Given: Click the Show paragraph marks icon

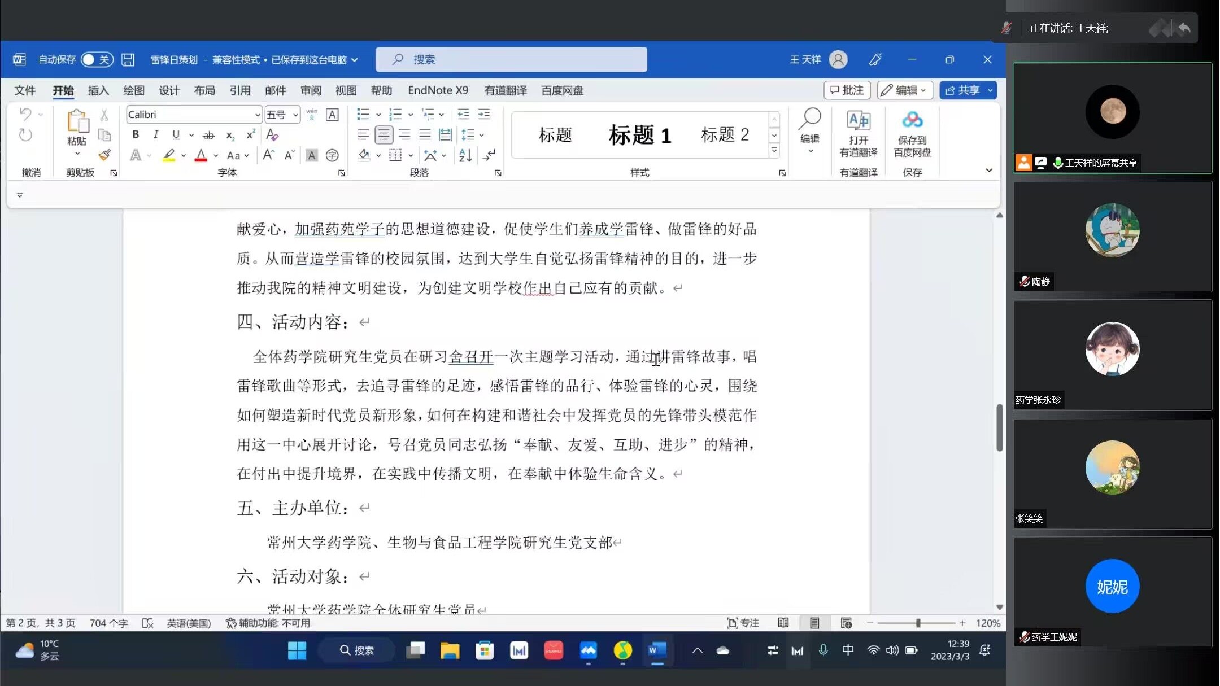Looking at the screenshot, I should tap(489, 155).
